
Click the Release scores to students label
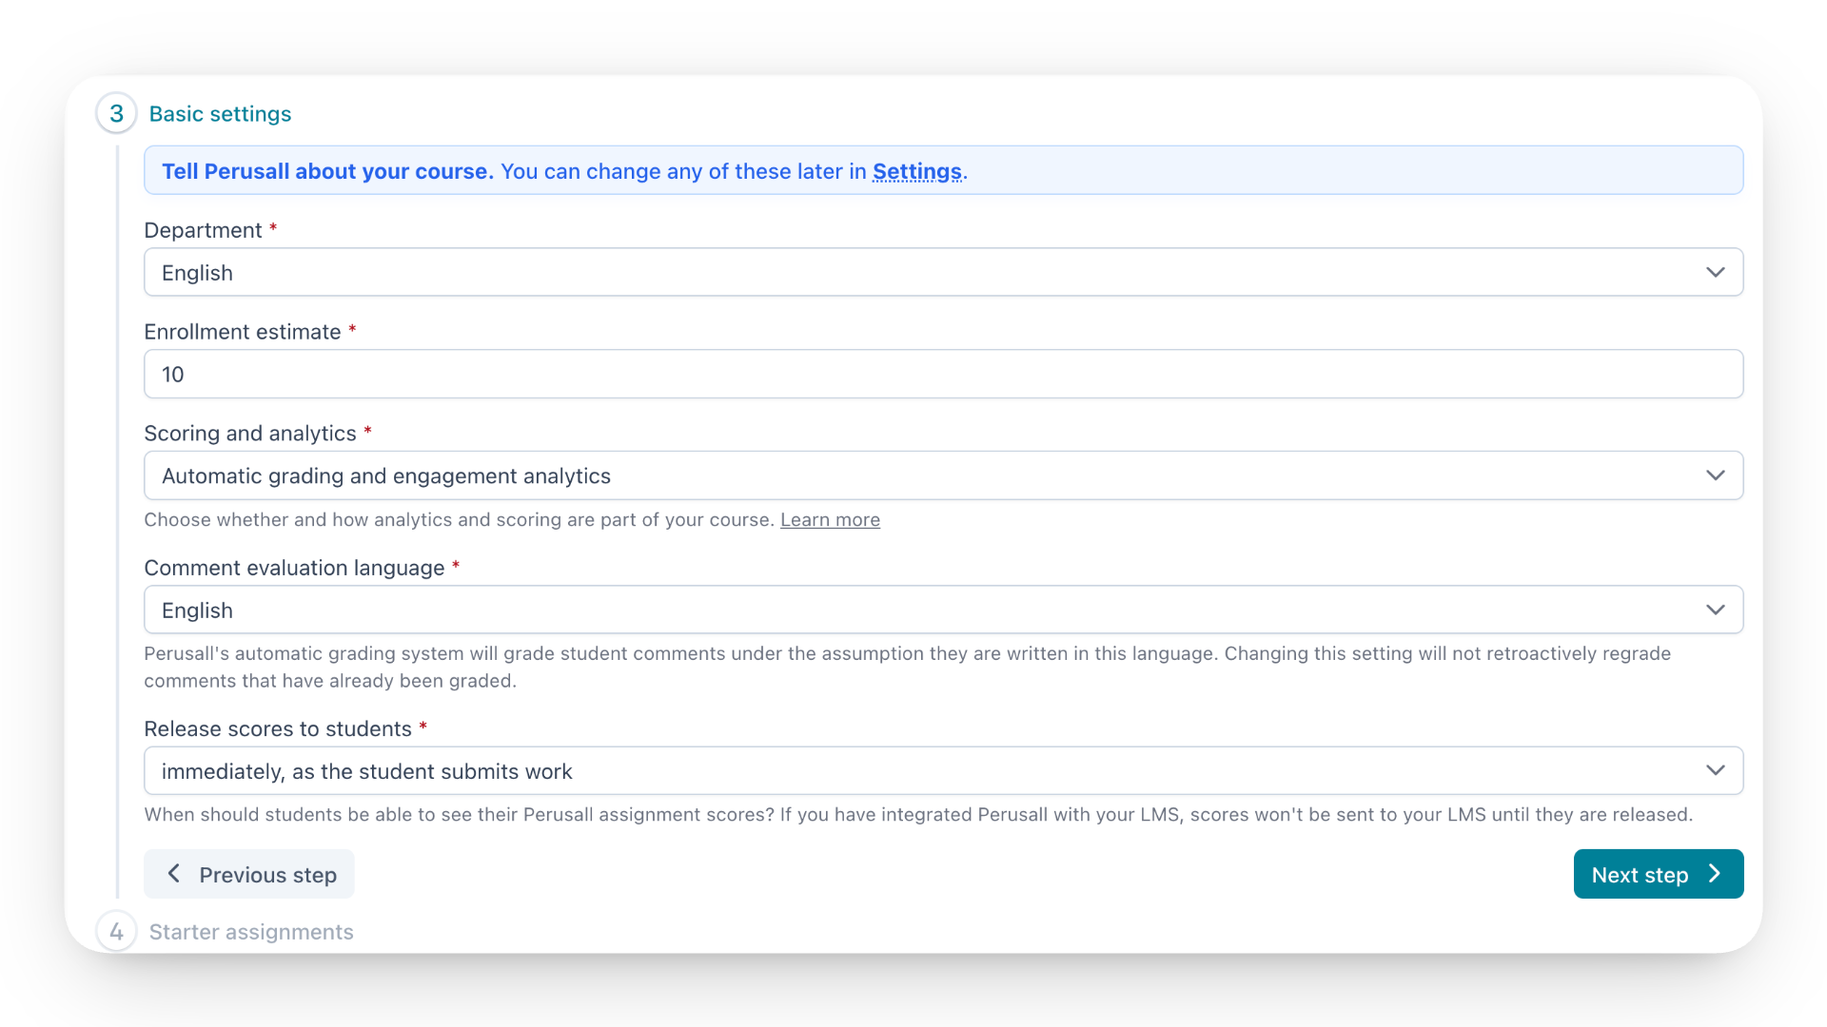pyautogui.click(x=278, y=729)
